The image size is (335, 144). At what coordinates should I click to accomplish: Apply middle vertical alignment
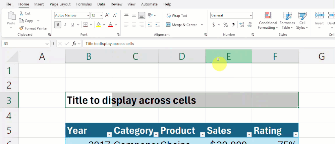[x=134, y=15]
